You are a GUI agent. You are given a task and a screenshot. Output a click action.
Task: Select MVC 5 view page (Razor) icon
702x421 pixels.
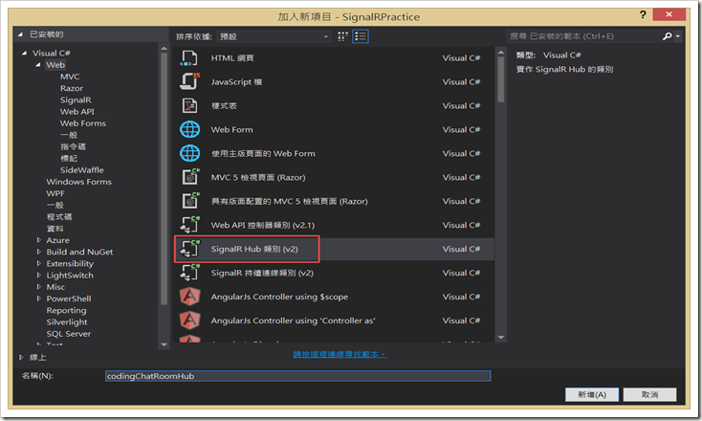(x=190, y=177)
